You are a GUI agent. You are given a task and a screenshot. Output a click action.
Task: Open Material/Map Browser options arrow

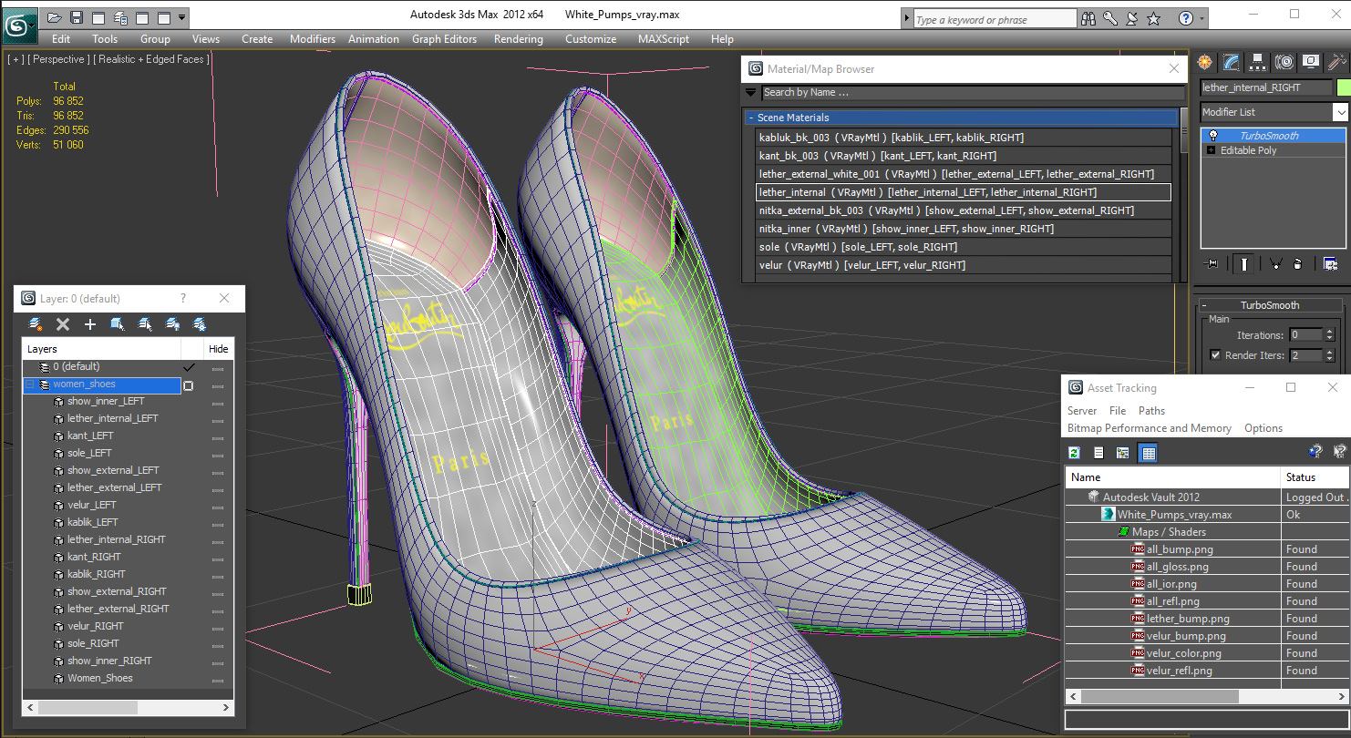pos(751,92)
